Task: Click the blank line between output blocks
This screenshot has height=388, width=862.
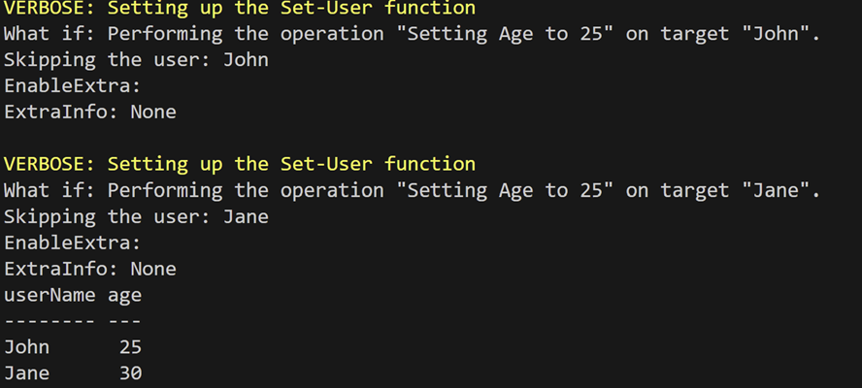Action: (x=291, y=138)
